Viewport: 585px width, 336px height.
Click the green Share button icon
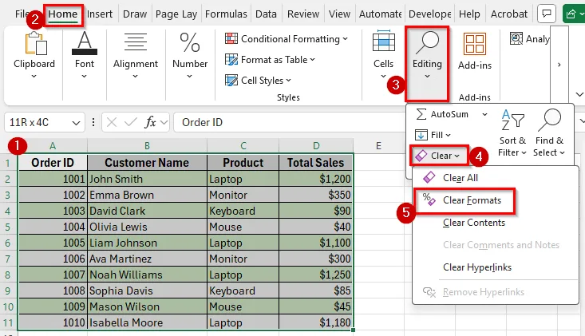pos(571,14)
